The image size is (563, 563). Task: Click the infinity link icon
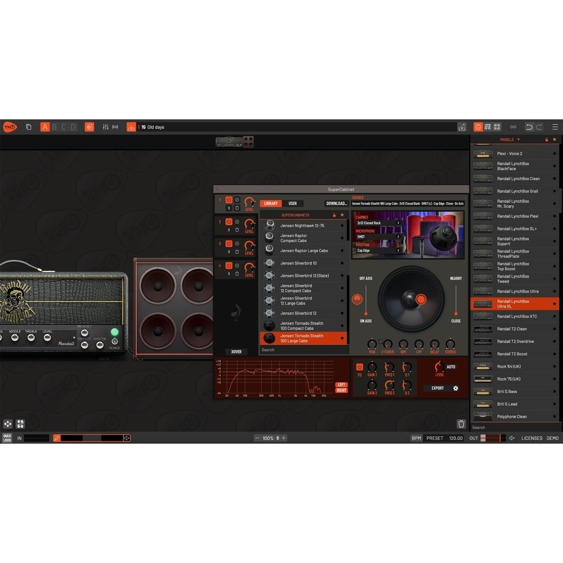tap(513, 127)
